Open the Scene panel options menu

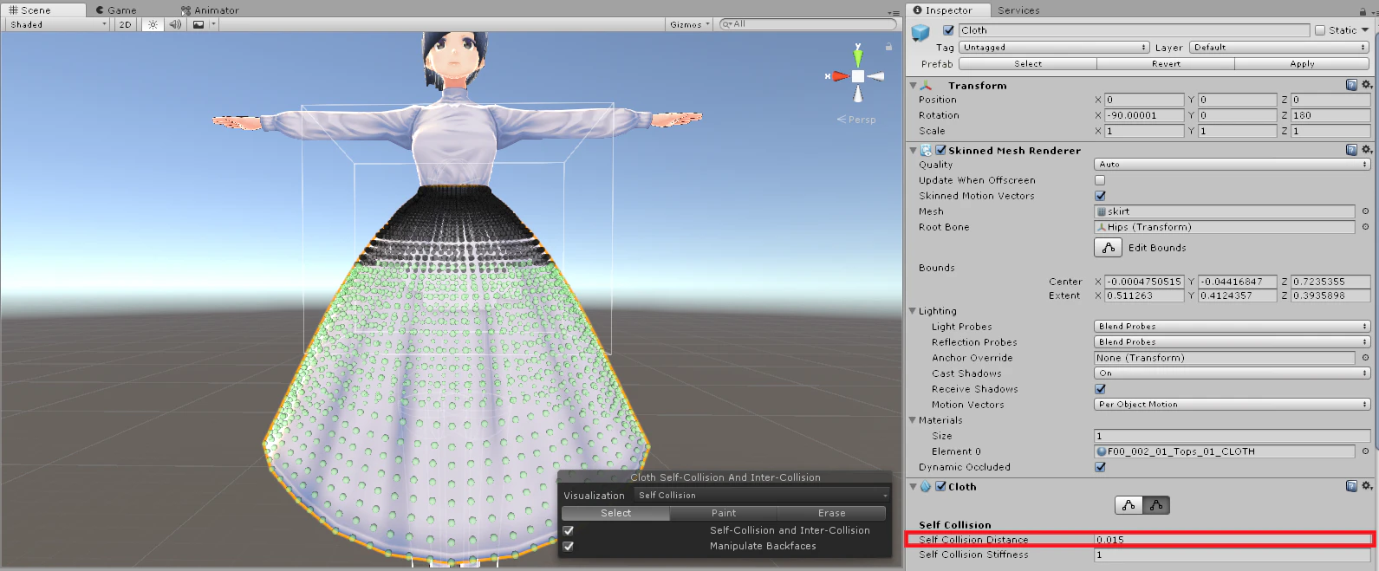pos(894,12)
